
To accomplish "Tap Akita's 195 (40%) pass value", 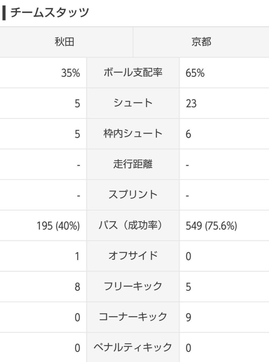I will point(58,226).
